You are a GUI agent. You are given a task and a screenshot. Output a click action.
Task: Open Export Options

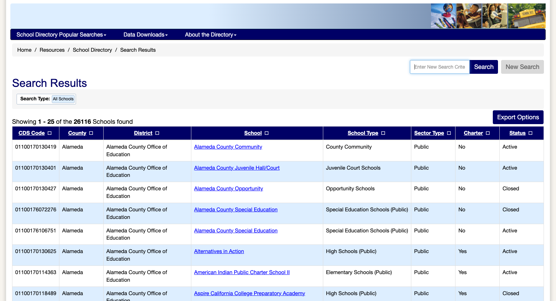(518, 117)
